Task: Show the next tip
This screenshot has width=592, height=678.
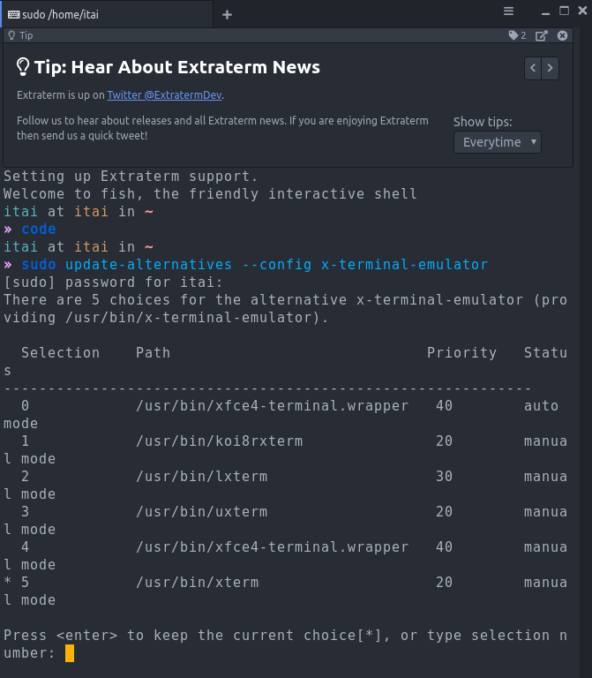Action: pos(550,68)
